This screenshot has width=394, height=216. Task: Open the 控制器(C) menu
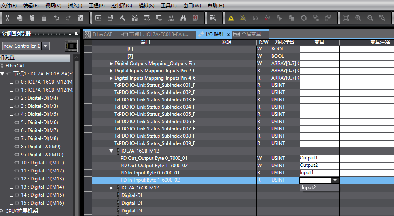[x=121, y=5]
